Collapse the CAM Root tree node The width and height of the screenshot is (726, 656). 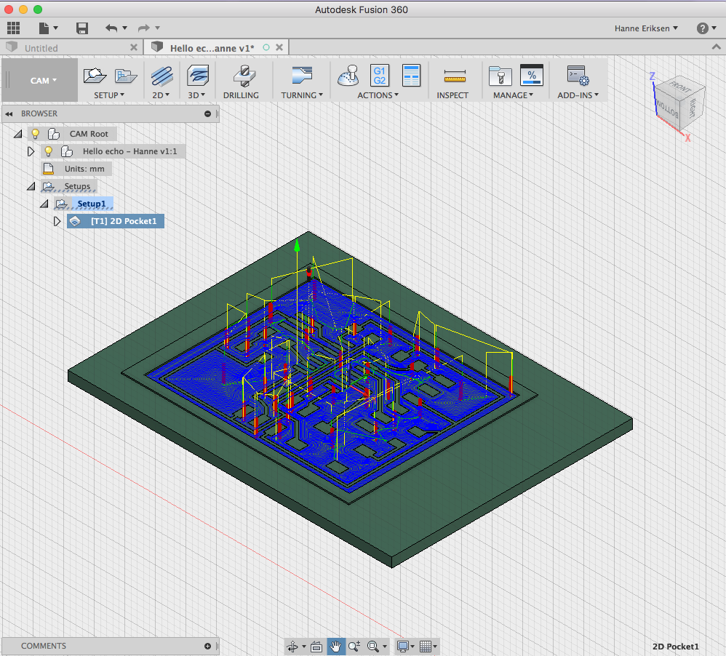coord(18,135)
